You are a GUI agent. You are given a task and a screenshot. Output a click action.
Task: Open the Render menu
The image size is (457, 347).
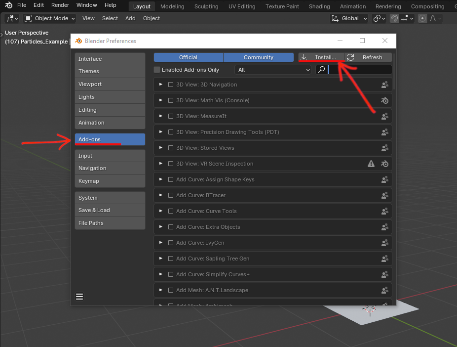60,5
